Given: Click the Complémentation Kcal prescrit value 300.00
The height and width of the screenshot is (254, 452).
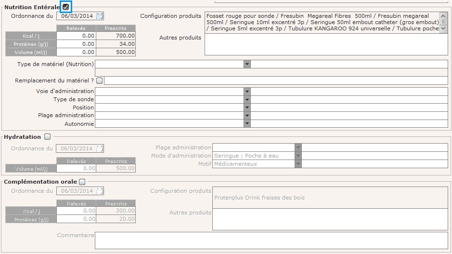Looking at the screenshot, I should [x=116, y=211].
